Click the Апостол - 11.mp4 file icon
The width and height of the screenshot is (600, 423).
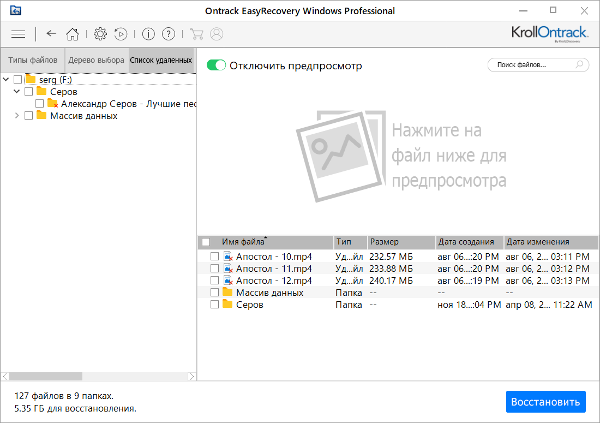pyautogui.click(x=228, y=269)
